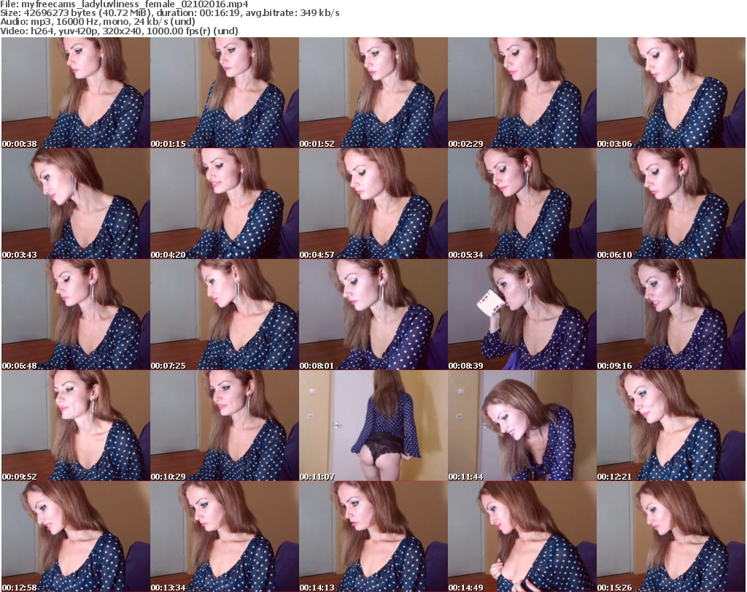Click the 00:12:21 timestamp label

point(614,477)
